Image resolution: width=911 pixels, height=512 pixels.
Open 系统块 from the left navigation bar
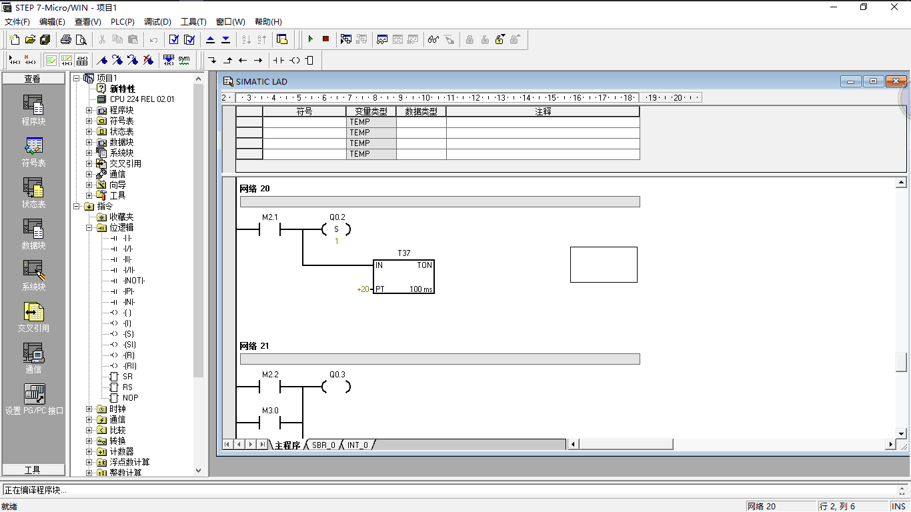coord(33,275)
